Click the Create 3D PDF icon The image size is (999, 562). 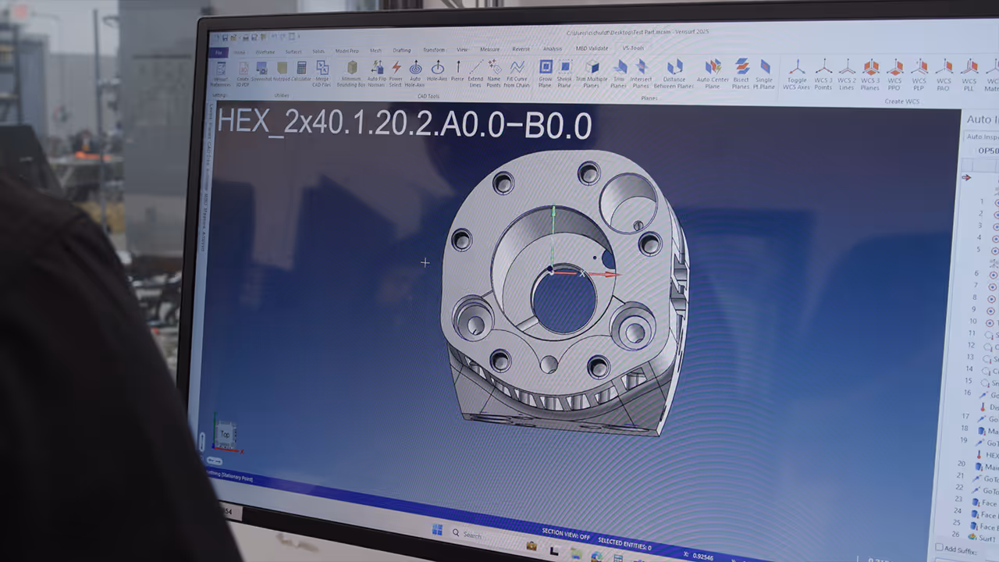point(243,73)
